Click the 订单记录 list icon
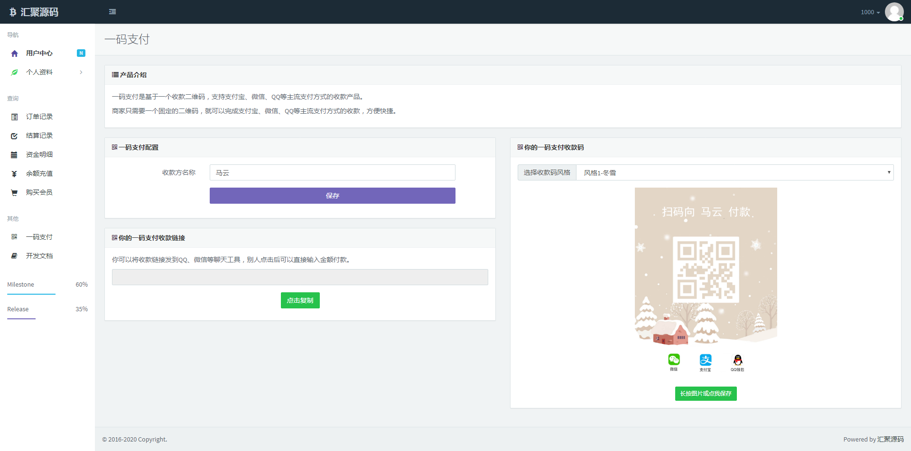 pos(14,117)
